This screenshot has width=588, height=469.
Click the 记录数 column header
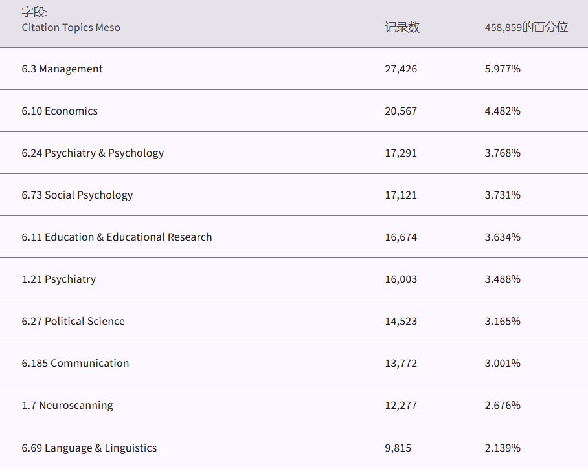[401, 27]
